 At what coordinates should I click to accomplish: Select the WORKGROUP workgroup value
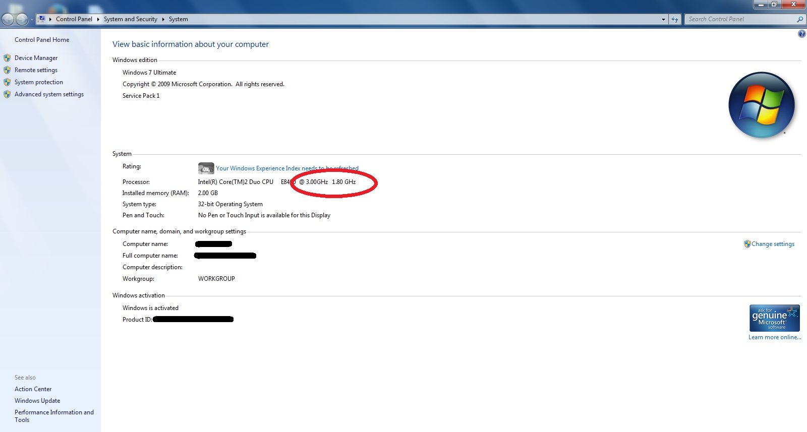216,279
